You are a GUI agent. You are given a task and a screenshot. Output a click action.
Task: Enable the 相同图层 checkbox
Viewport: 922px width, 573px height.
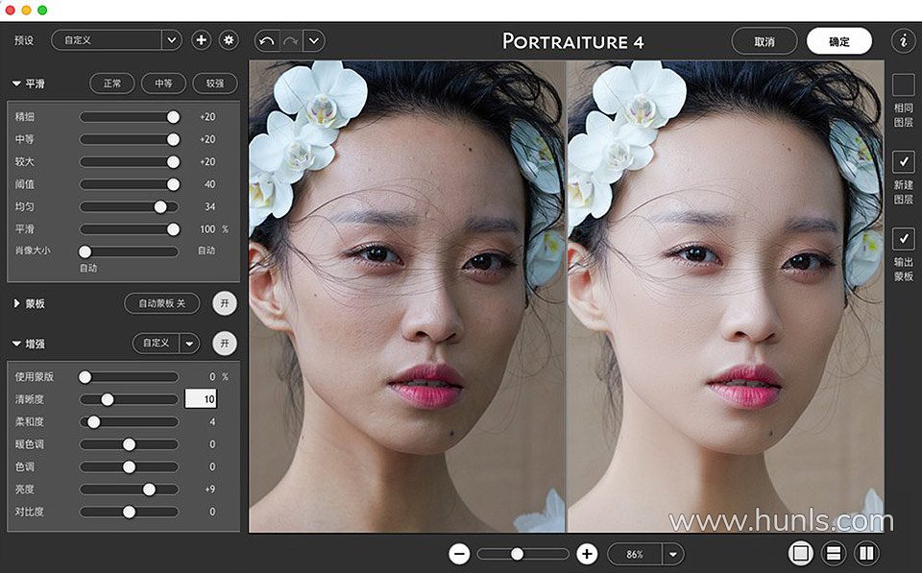coord(903,85)
